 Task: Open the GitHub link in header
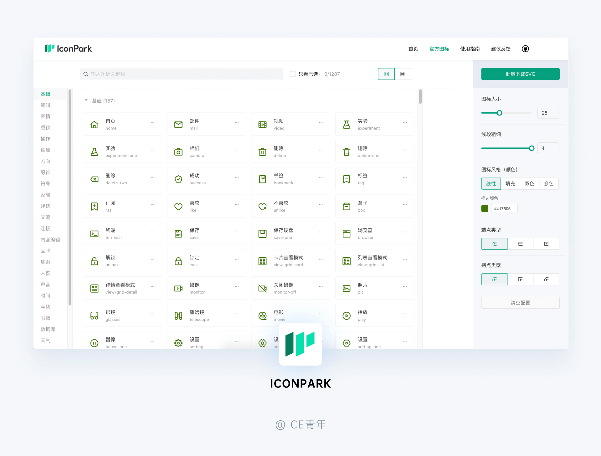coord(525,49)
